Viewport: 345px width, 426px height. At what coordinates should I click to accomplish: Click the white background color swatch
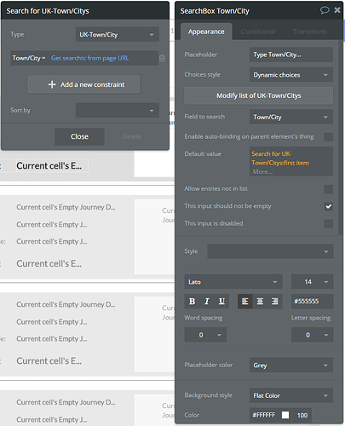coord(285,415)
